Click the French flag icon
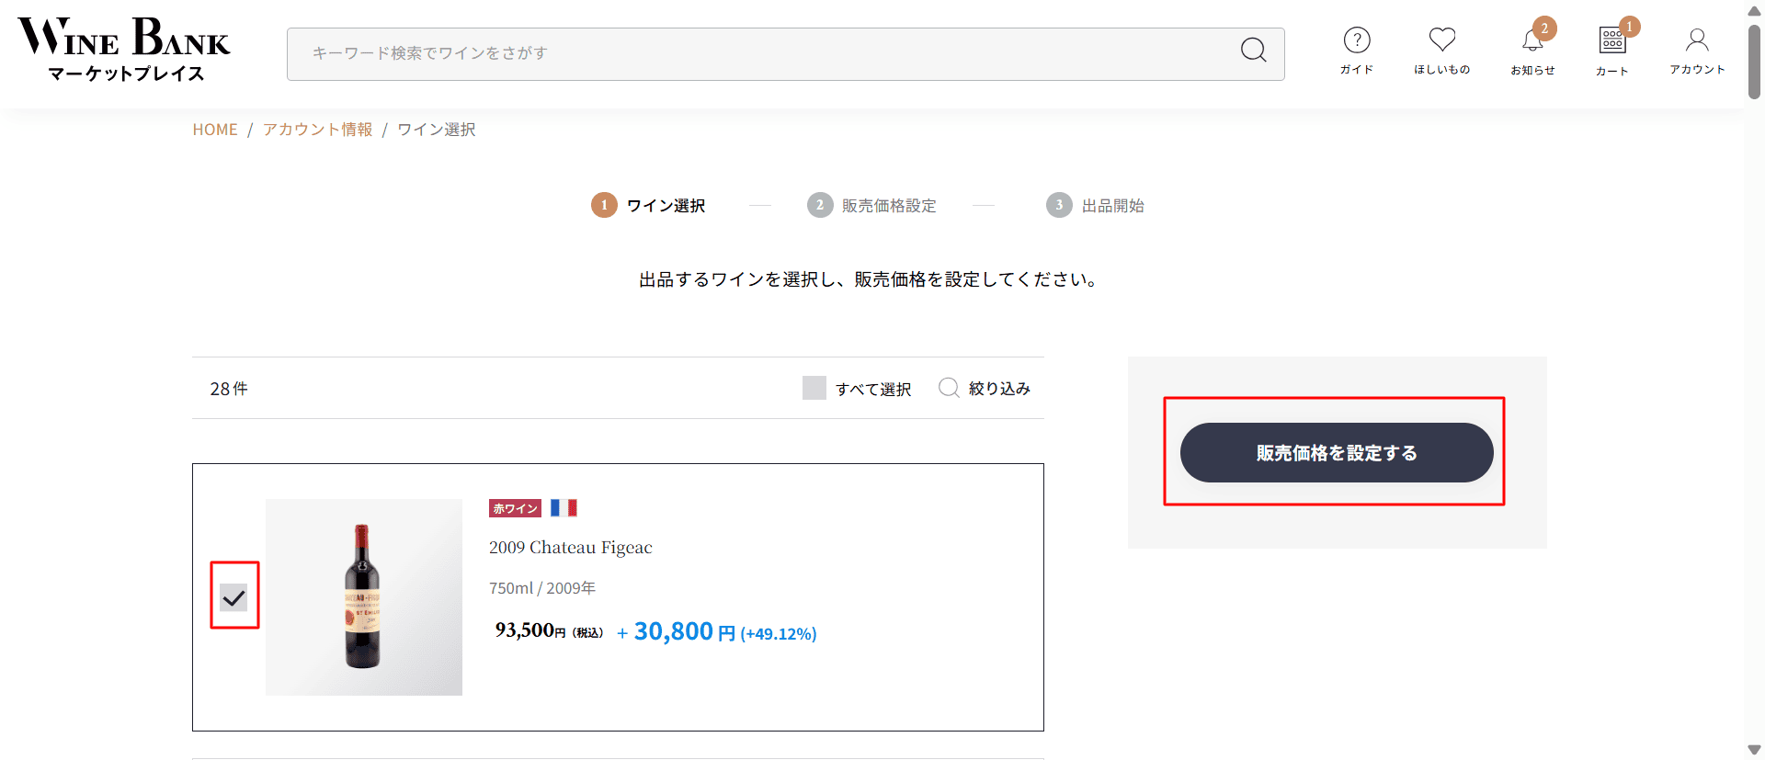Image resolution: width=1765 pixels, height=760 pixels. (x=564, y=507)
